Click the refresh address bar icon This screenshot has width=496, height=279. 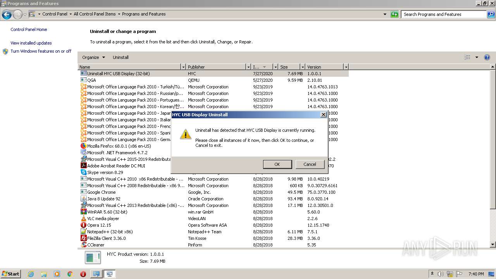tap(394, 14)
